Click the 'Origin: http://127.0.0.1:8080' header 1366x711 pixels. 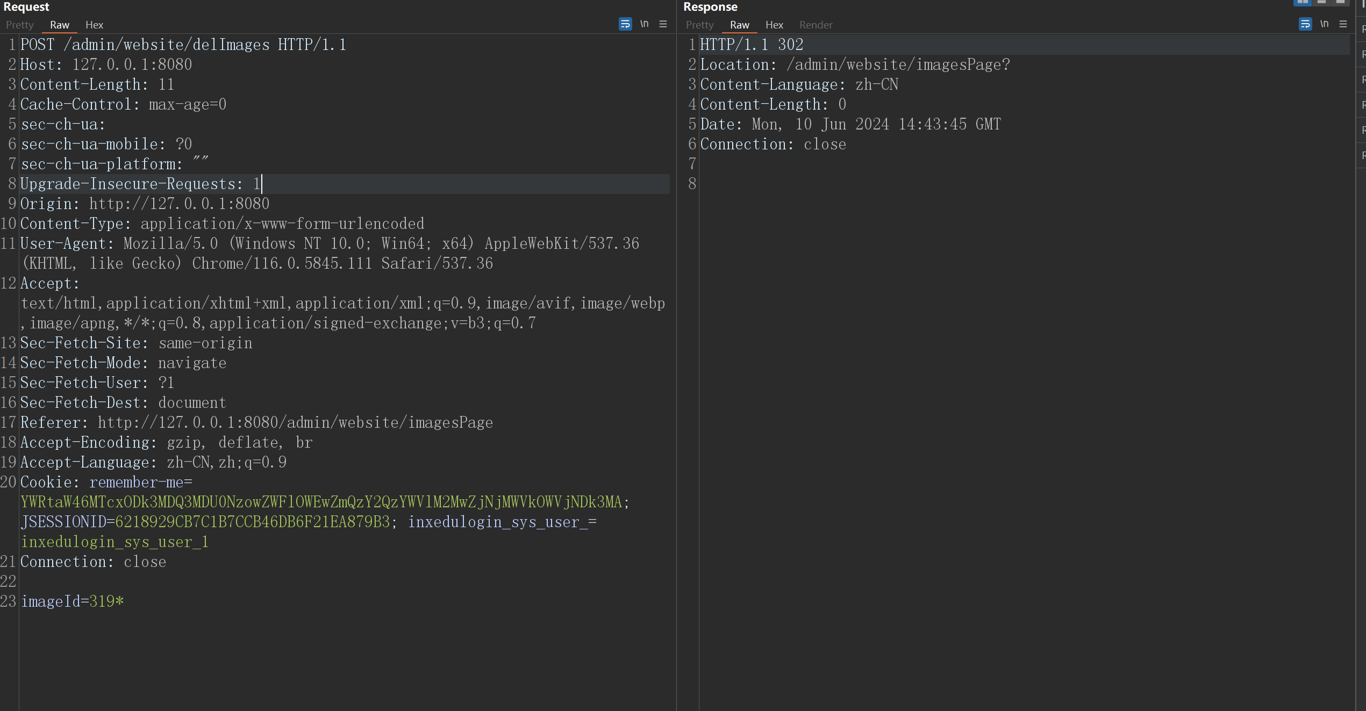coord(145,204)
